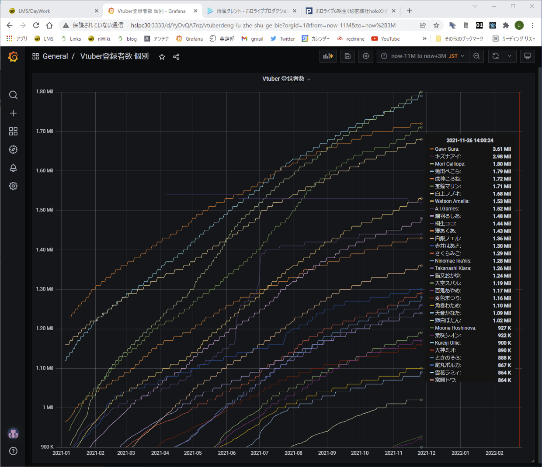Viewport: 542px width, 467px height.
Task: Open YouTube bookmark in bookmarks bar
Action: pyautogui.click(x=386, y=39)
